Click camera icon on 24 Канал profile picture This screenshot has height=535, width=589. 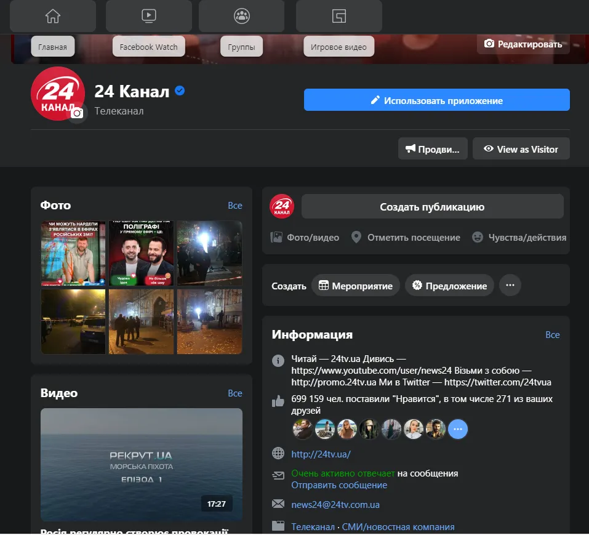pyautogui.click(x=77, y=113)
